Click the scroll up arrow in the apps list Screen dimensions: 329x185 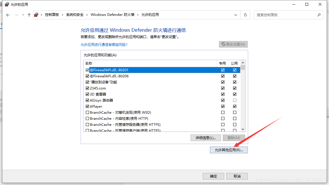(243, 63)
